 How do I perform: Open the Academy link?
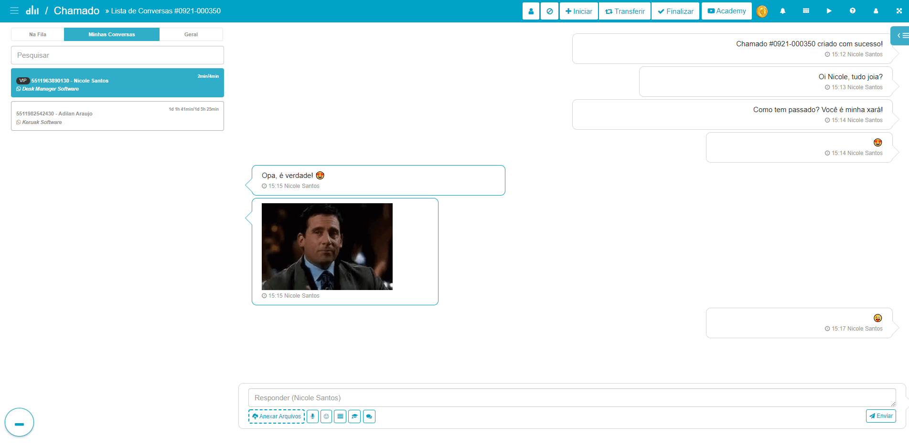[727, 11]
